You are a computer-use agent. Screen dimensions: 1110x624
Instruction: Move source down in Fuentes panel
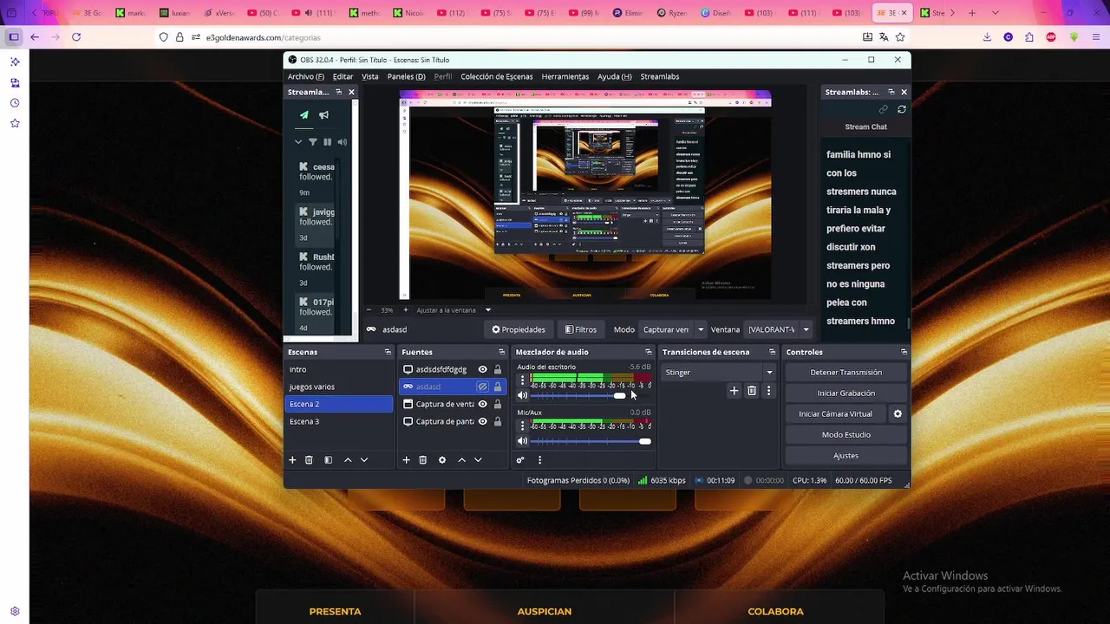point(478,460)
